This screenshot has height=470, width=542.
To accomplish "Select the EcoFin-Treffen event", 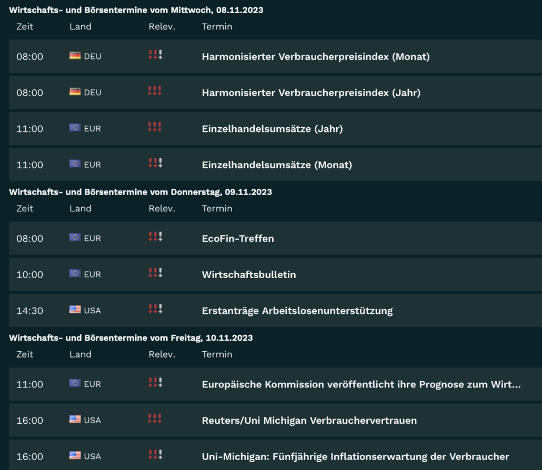I will 238,239.
